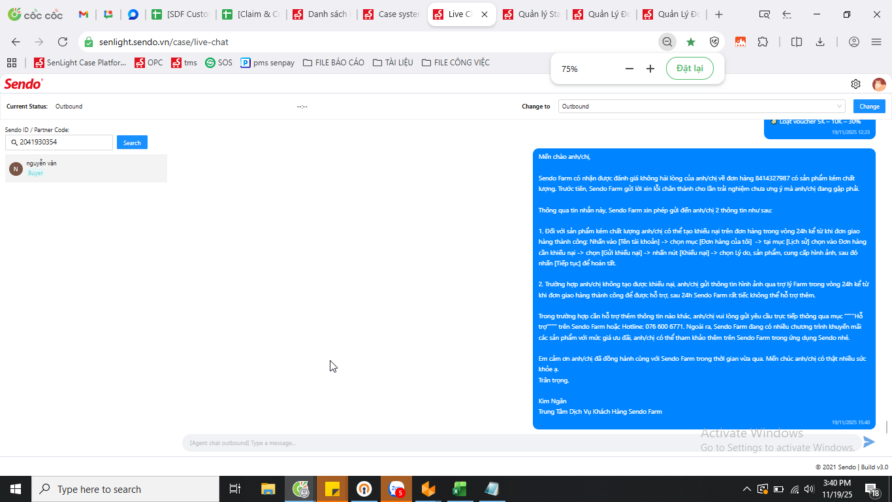Open Zalo from the taskbar
This screenshot has width=892, height=502.
click(x=396, y=489)
